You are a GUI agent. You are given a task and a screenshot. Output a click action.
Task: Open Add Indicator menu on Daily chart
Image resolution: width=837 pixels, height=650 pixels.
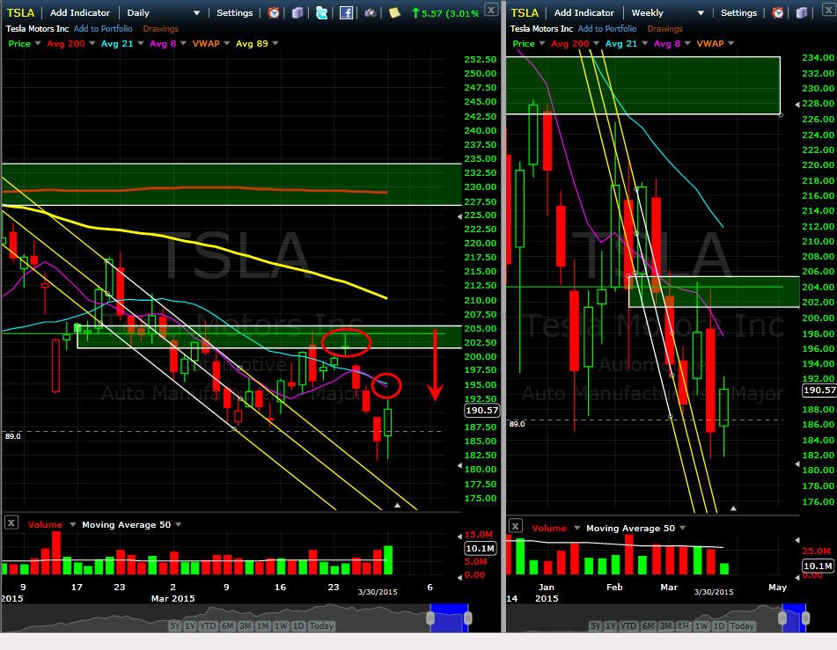point(80,13)
